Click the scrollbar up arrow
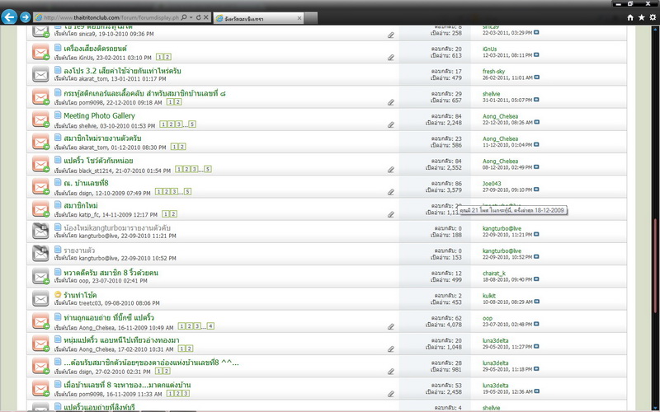The width and height of the screenshot is (660, 412). 656,30
